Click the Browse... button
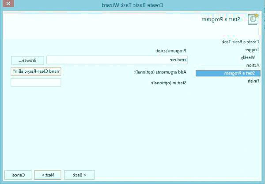265x184 pixels. click(27, 60)
